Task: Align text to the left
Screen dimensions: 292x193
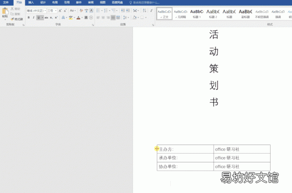Action: point(98,18)
